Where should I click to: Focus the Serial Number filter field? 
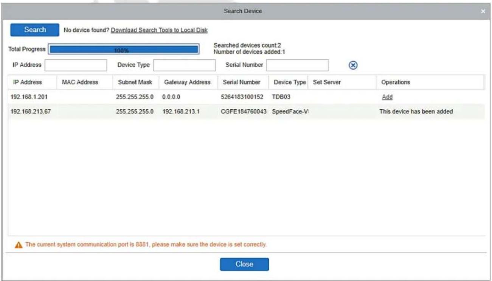click(297, 65)
